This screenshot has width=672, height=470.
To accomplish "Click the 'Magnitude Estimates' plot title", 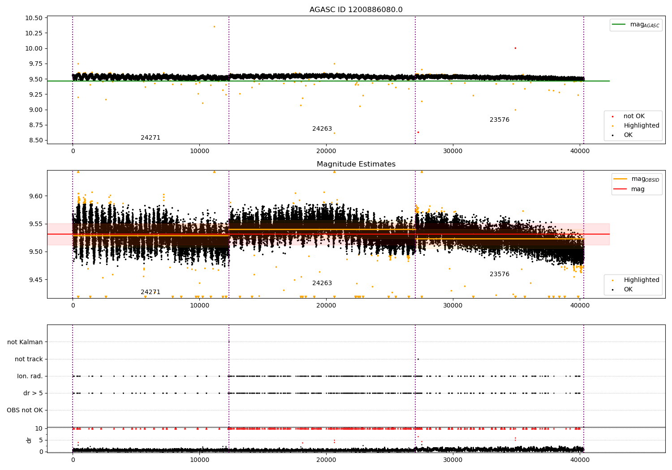I will (x=356, y=164).
